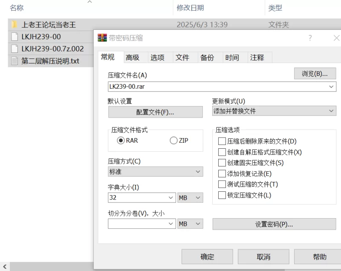Select the 第二层解压说明.txt file name

[x=50, y=61]
